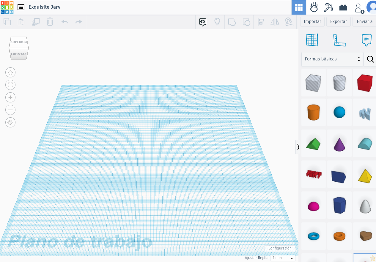376x262 pixels.
Task: Toggle orthographic perspective view cube icon
Action: click(x=10, y=122)
